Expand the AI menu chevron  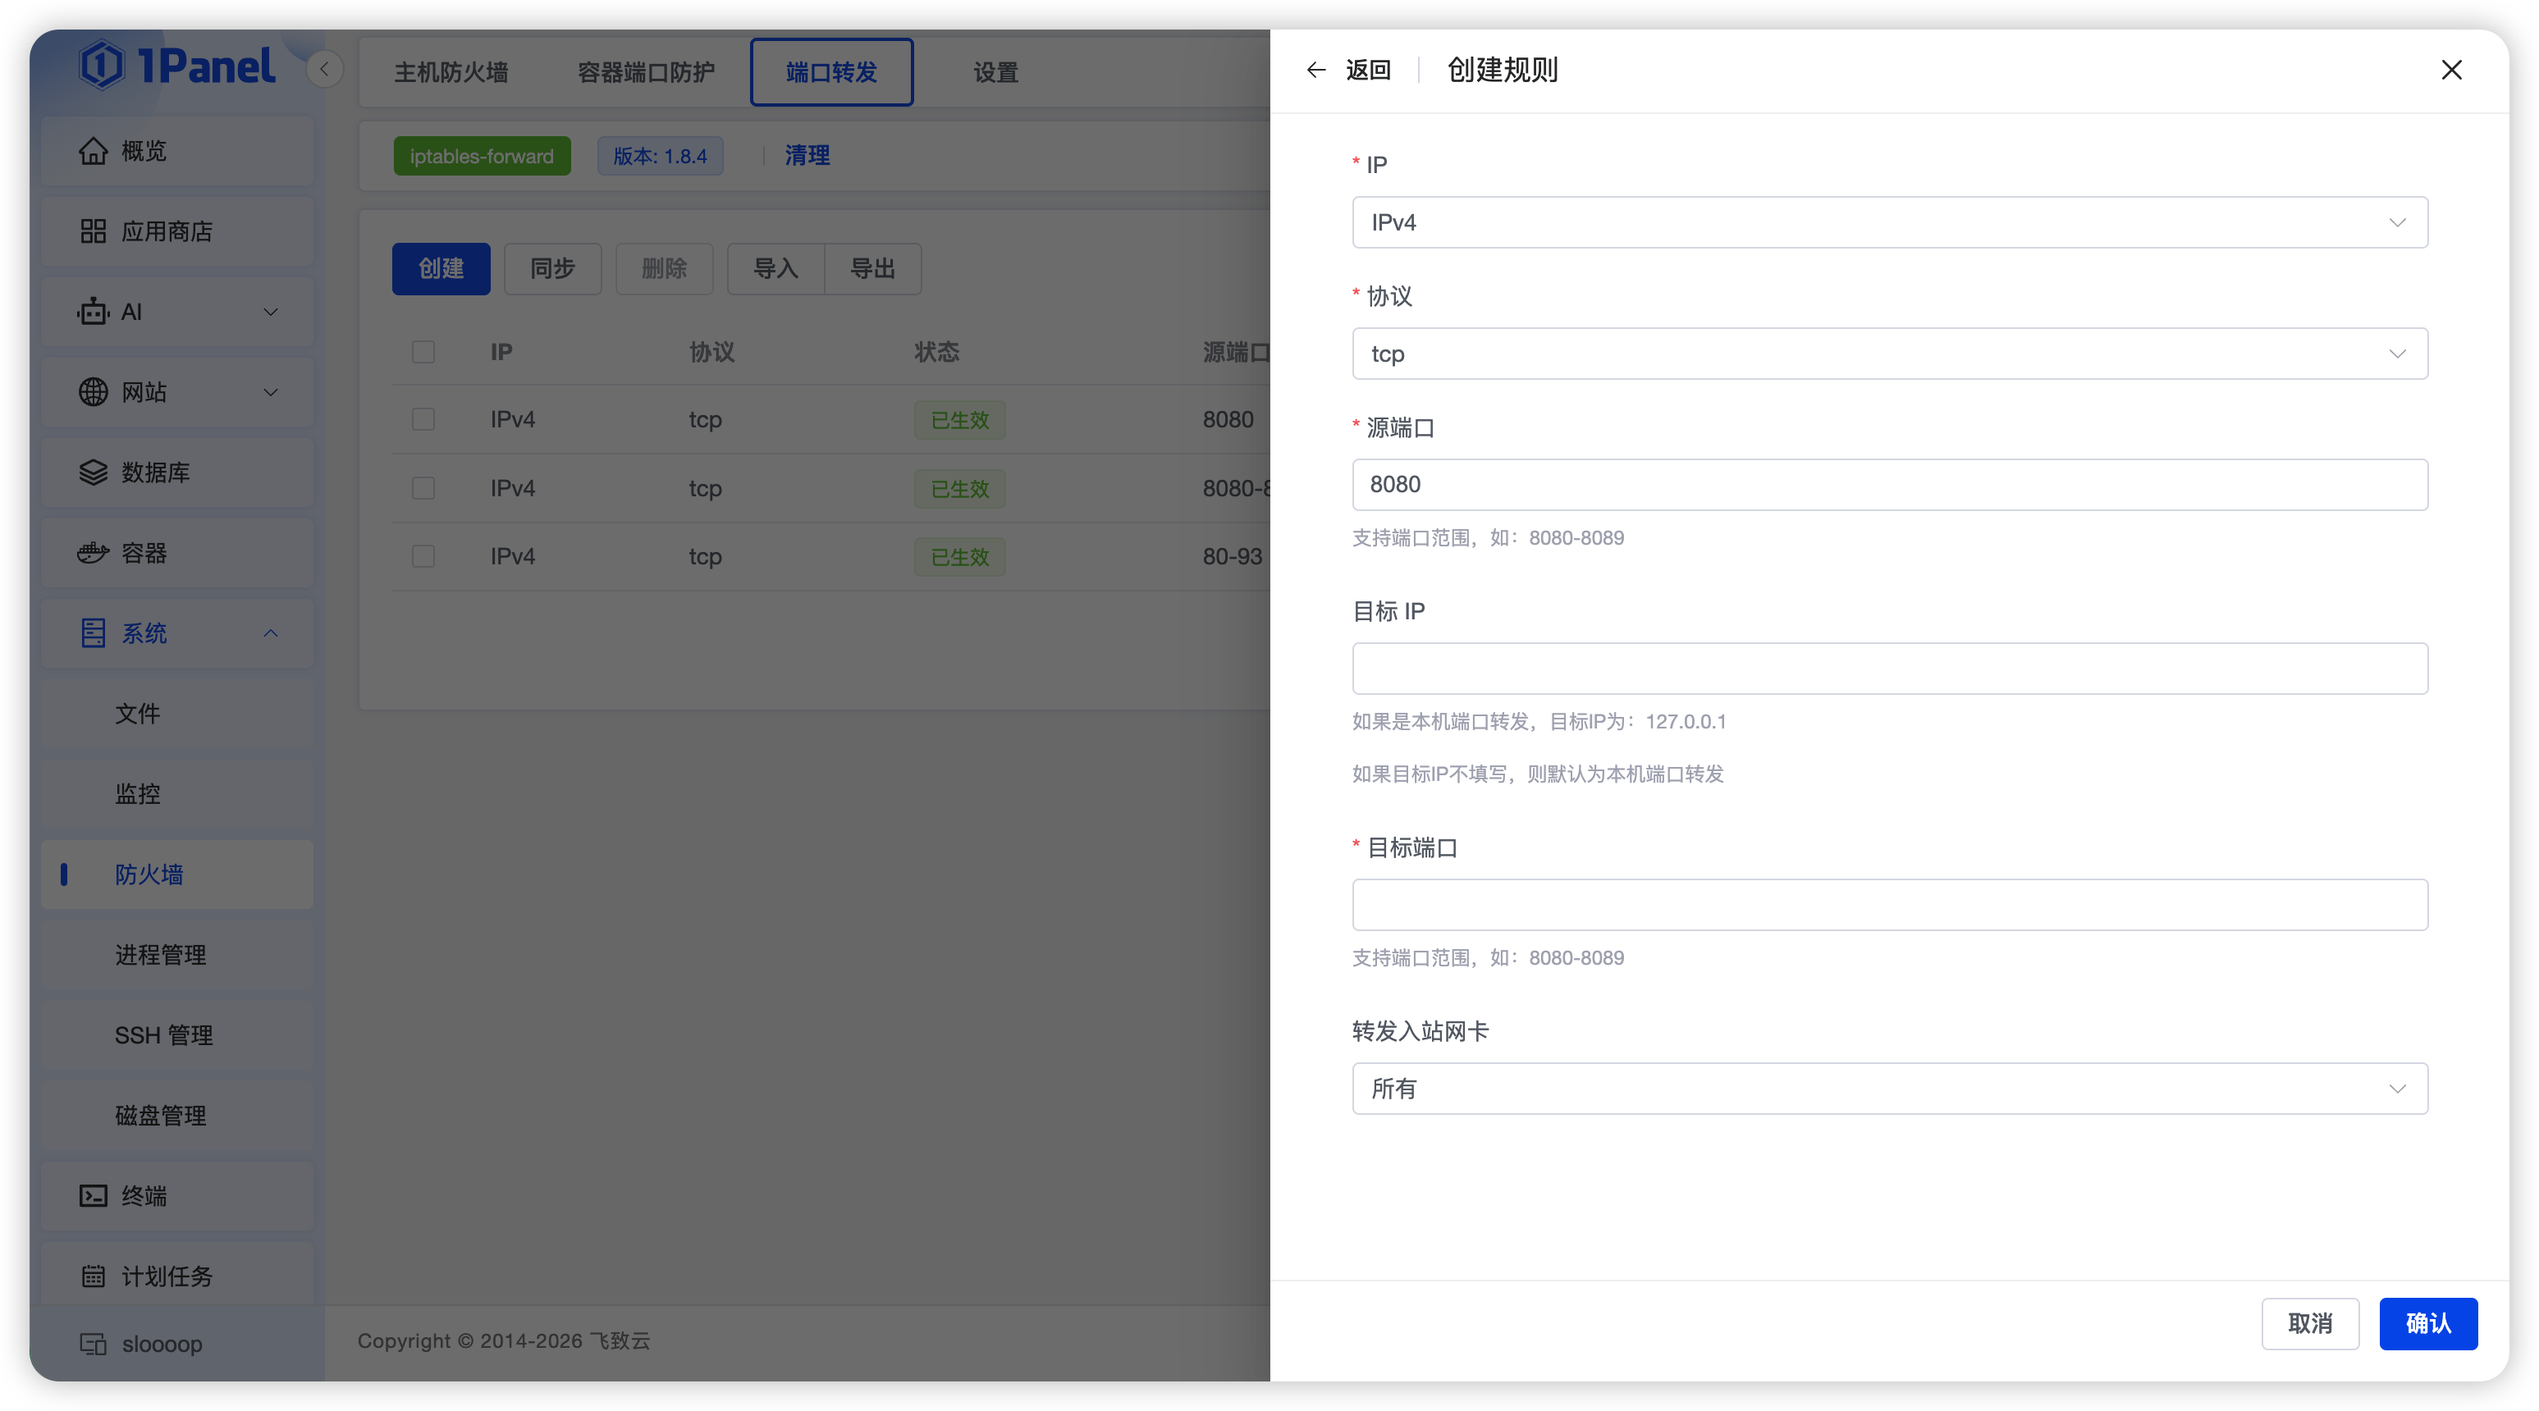[271, 313]
